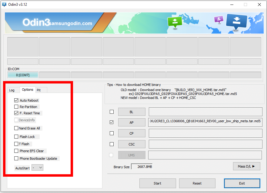Tick the checkbox beside BL
Screen dimensions: 267x193
(x=112, y=112)
